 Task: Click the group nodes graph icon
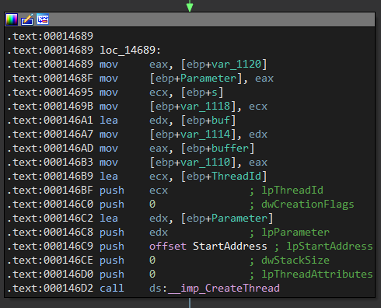pos(43,19)
